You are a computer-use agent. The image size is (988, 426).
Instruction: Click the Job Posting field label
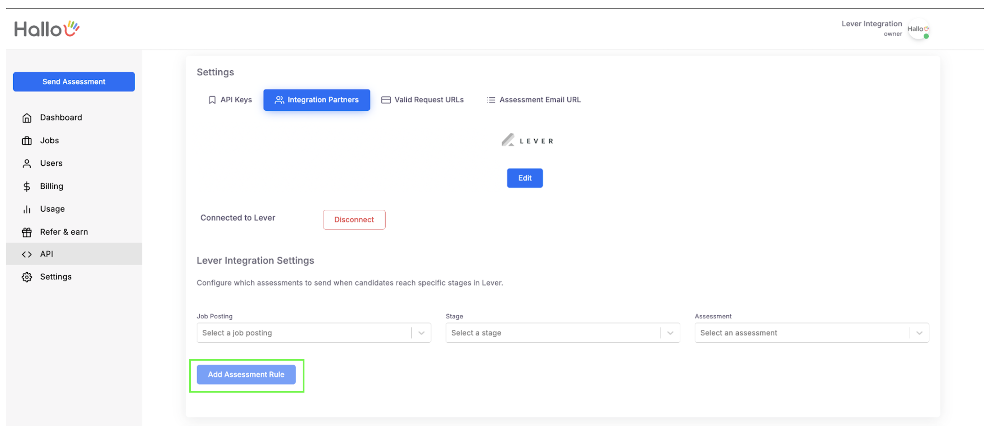point(214,316)
